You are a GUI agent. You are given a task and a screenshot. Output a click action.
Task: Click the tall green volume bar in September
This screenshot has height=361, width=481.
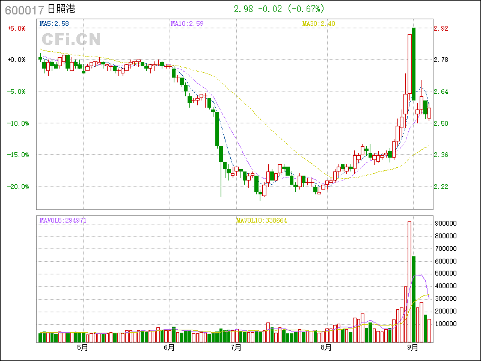414,299
